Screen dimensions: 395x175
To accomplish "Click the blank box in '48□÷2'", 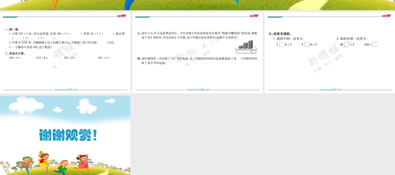I will tap(347, 45).
